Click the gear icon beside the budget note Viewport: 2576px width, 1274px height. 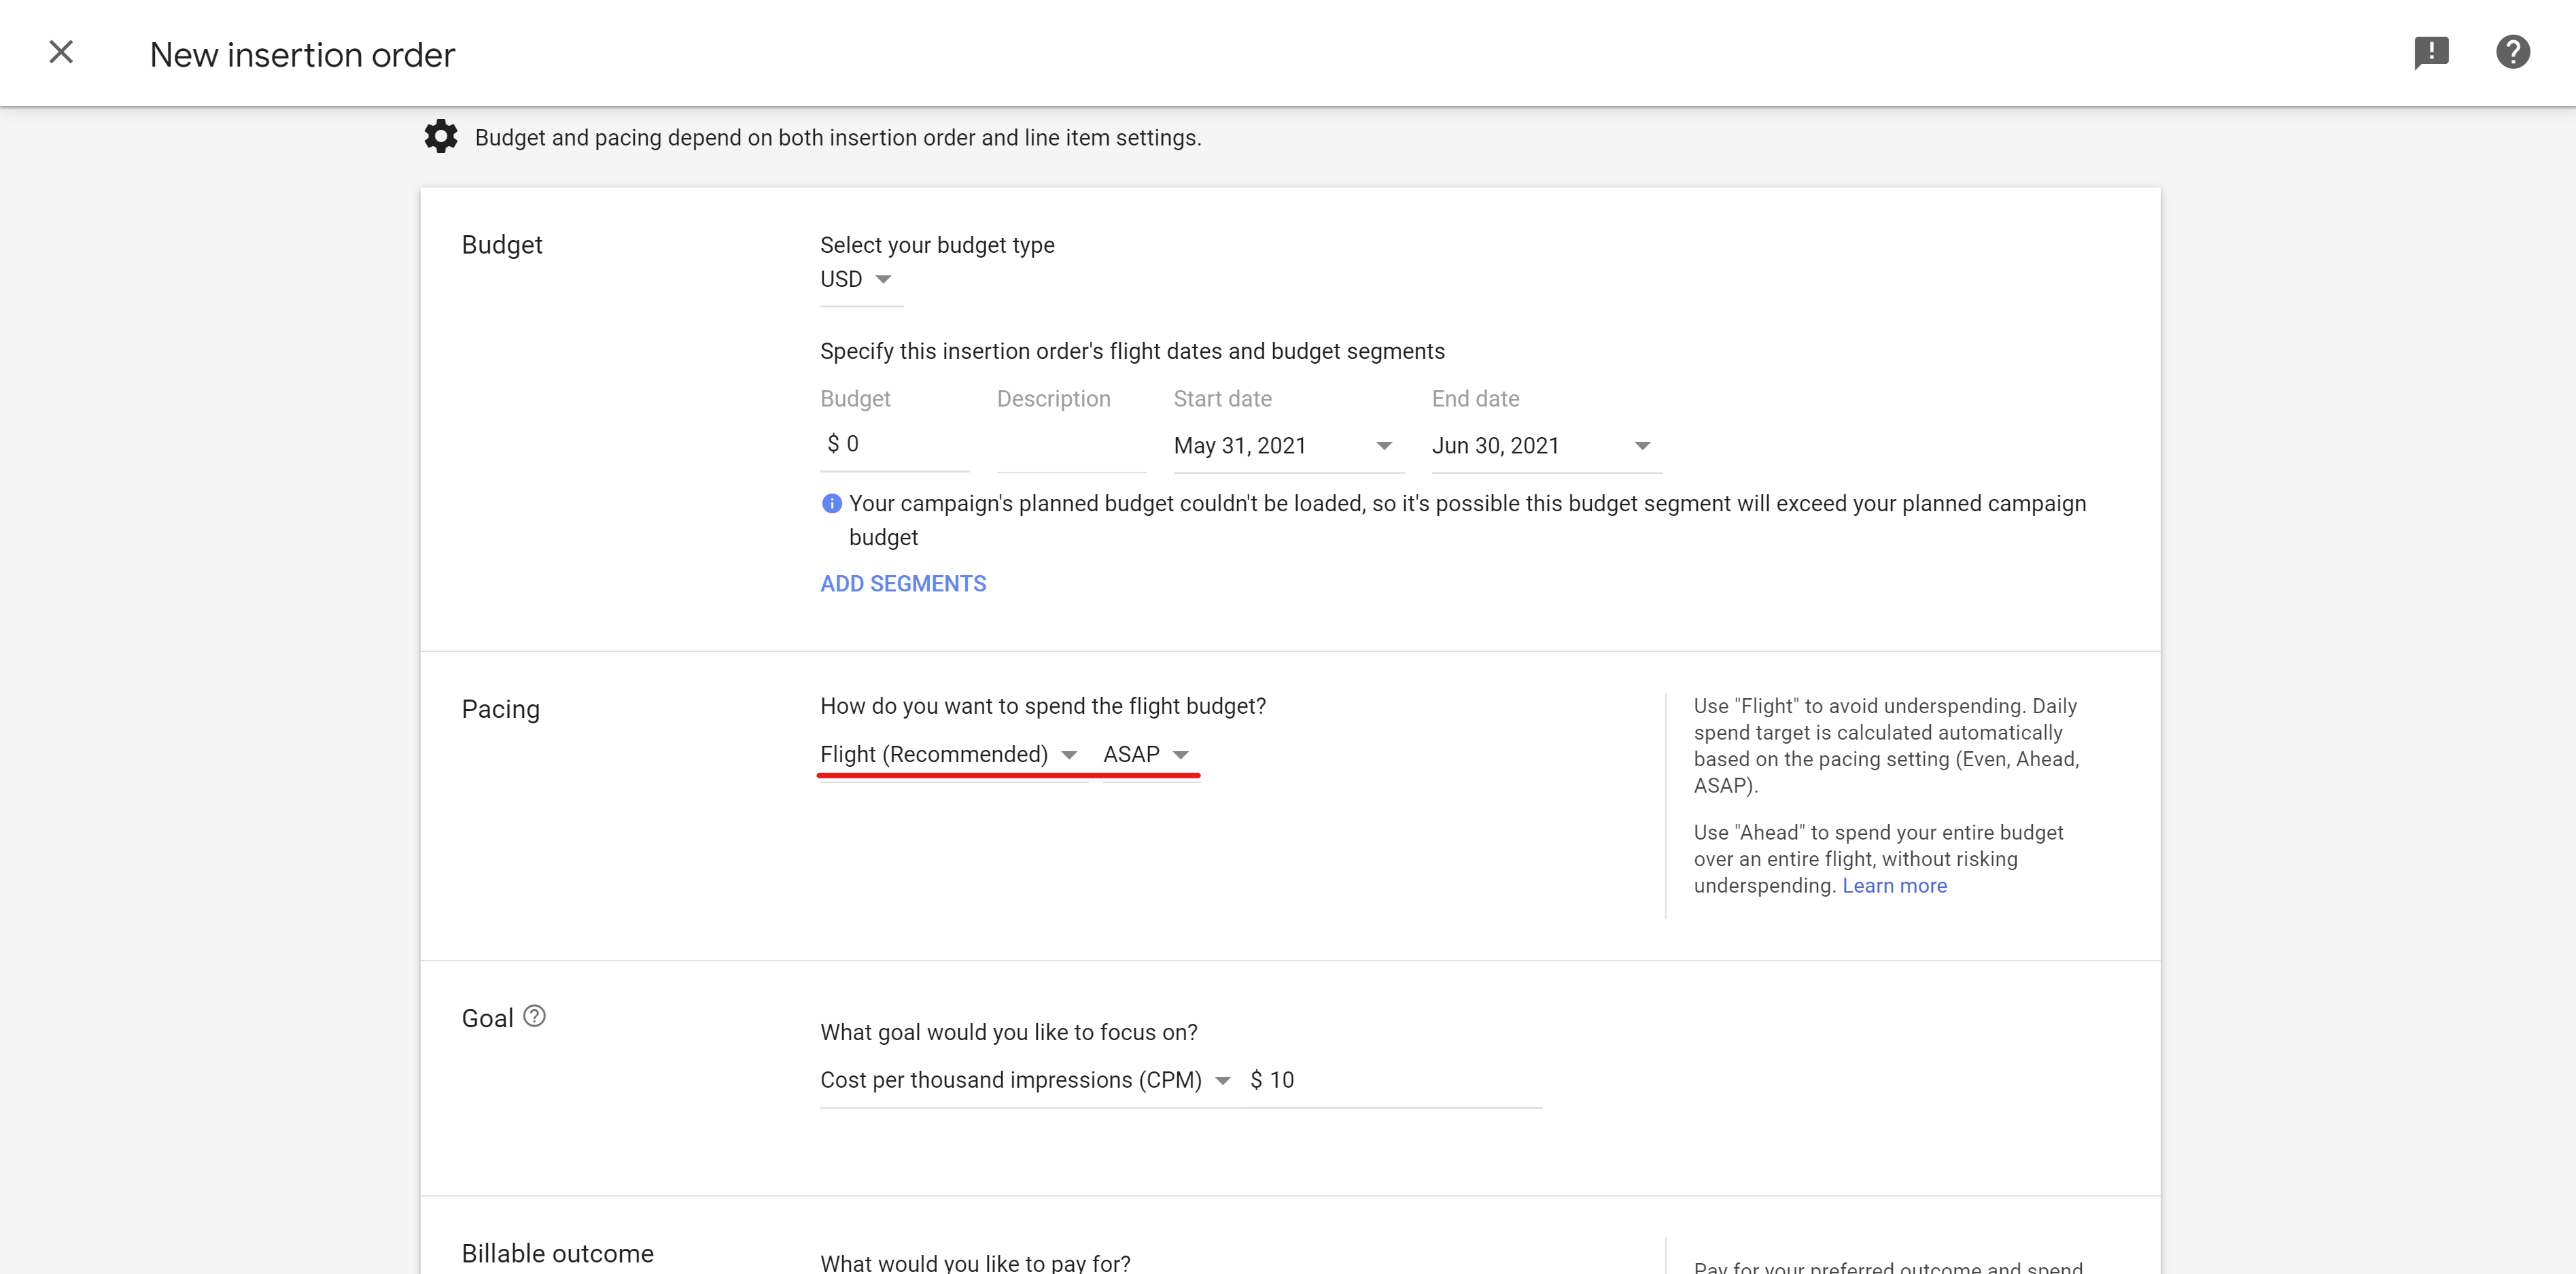pos(441,137)
